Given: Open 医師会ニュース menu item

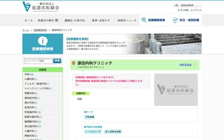Looking at the screenshot, I should click(127, 20).
